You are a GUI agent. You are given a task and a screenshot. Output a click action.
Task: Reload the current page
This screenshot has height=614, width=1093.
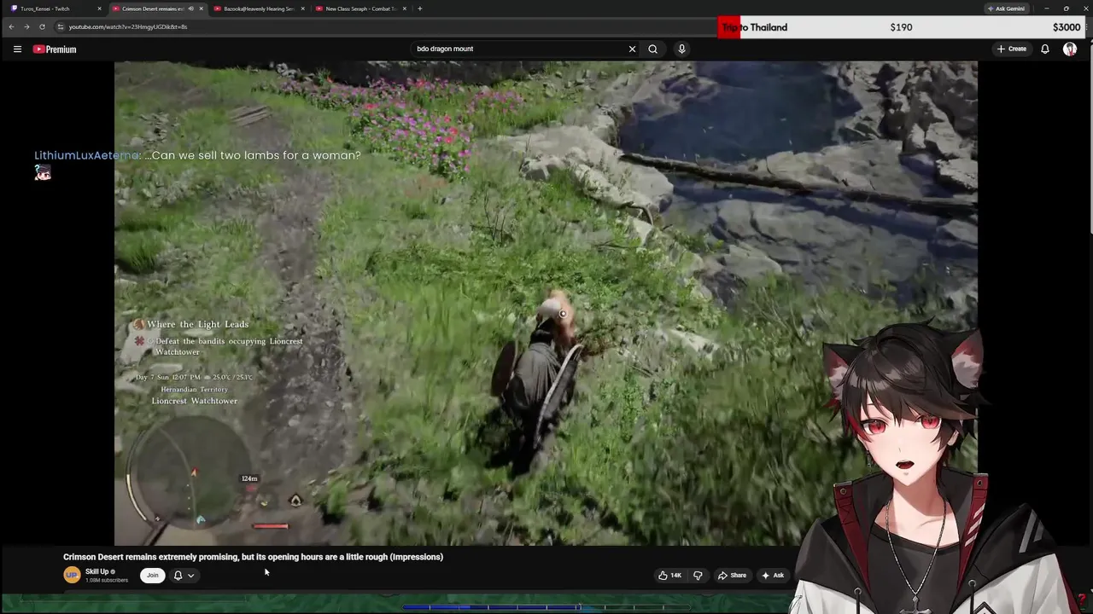[x=42, y=26]
